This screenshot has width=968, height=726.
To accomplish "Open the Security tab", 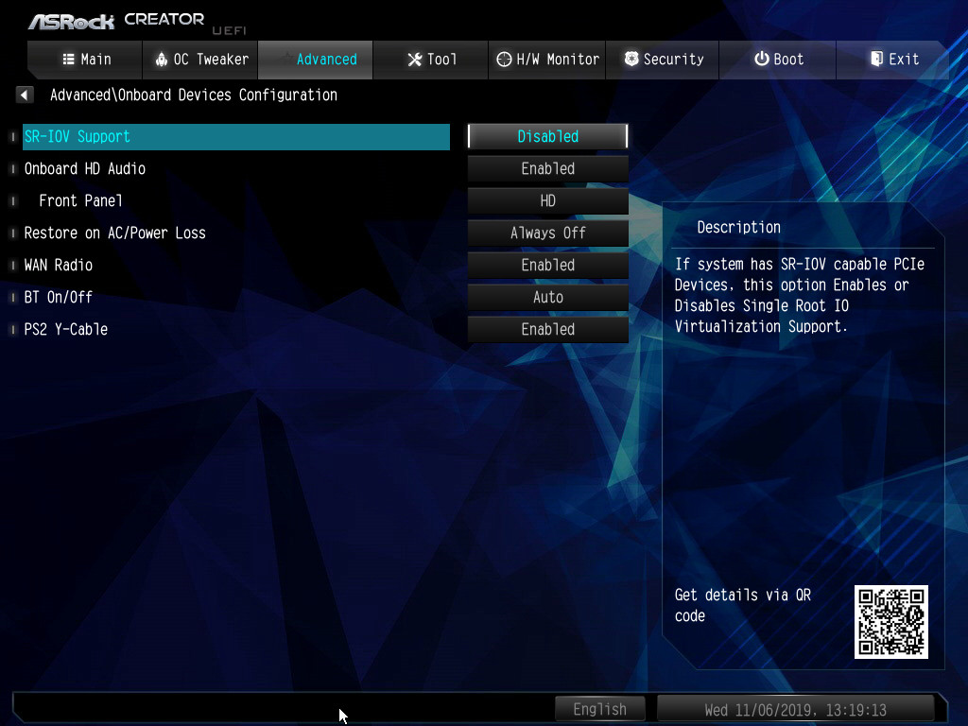I will coord(663,59).
